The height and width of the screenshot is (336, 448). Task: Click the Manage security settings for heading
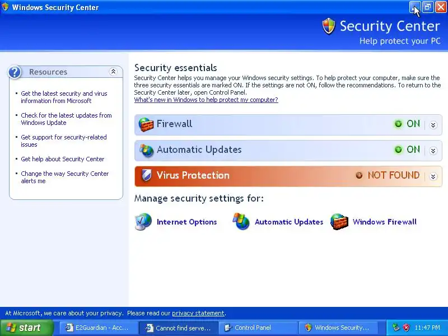tap(199, 198)
